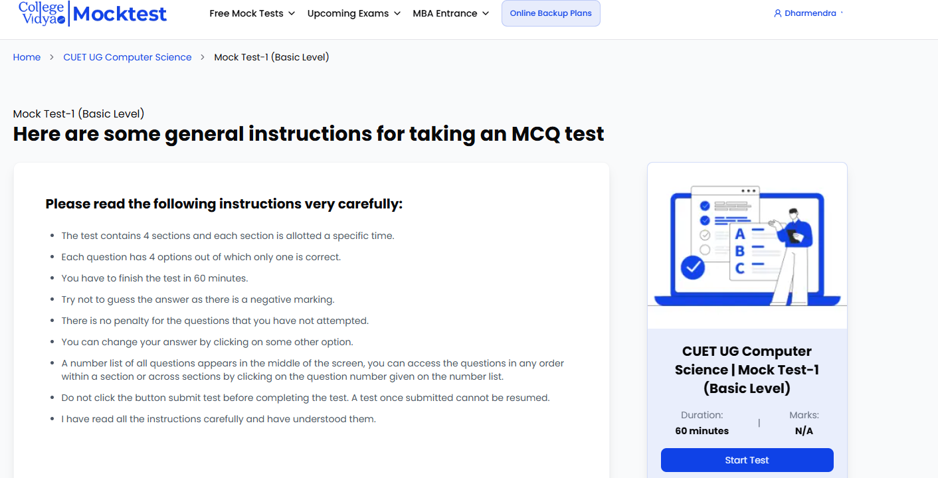The width and height of the screenshot is (938, 478).
Task: Click the letter A in the illustration
Action: click(740, 234)
